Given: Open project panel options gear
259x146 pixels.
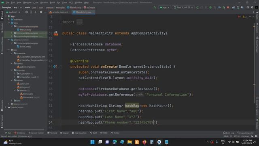Looking at the screenshot, I should [x=41, y=12].
